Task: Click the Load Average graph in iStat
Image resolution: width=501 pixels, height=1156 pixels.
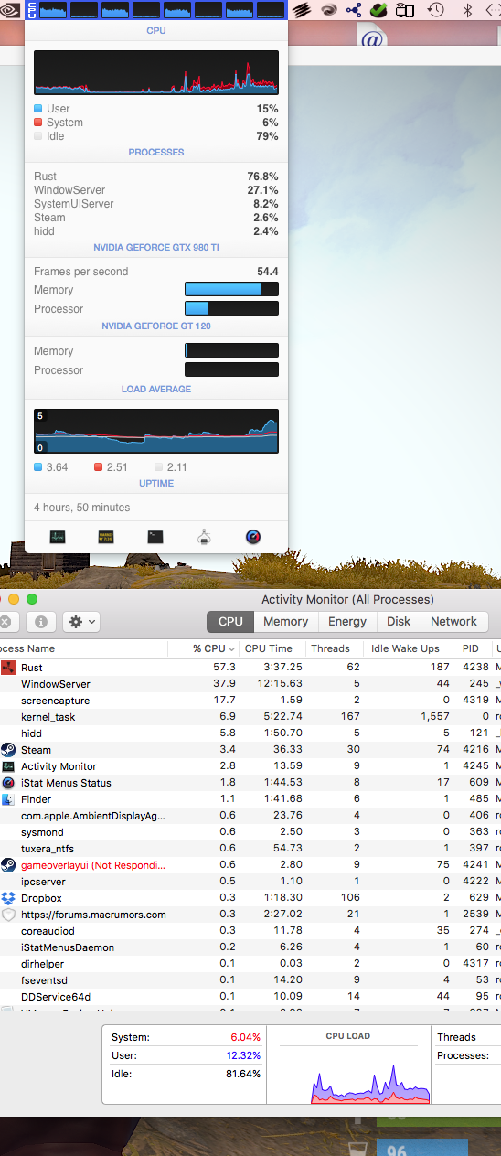Action: (156, 431)
